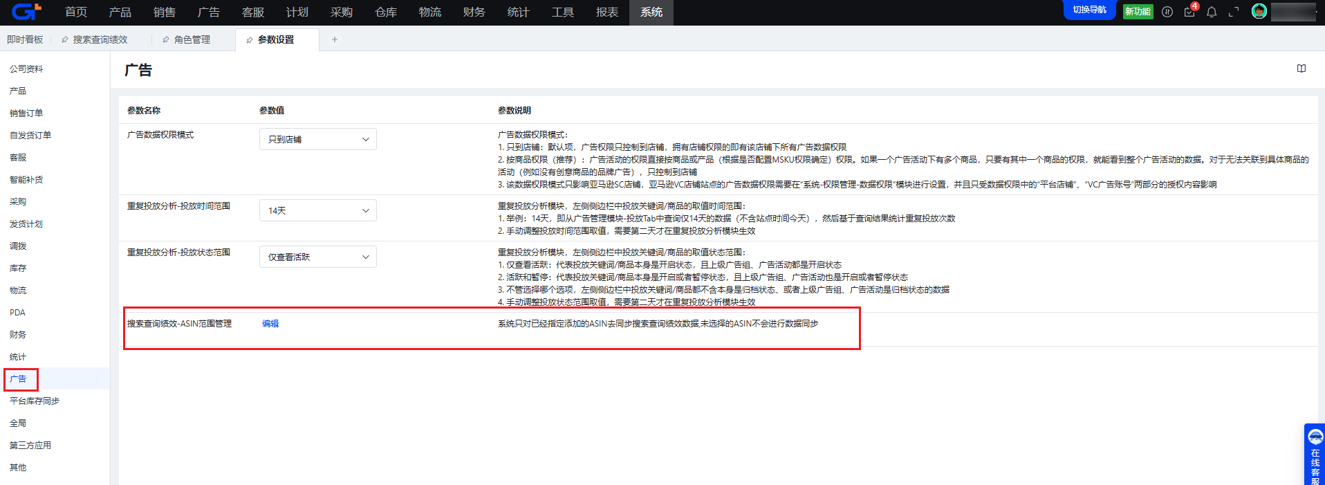
Task: Click the 切换导航 button
Action: (1089, 10)
